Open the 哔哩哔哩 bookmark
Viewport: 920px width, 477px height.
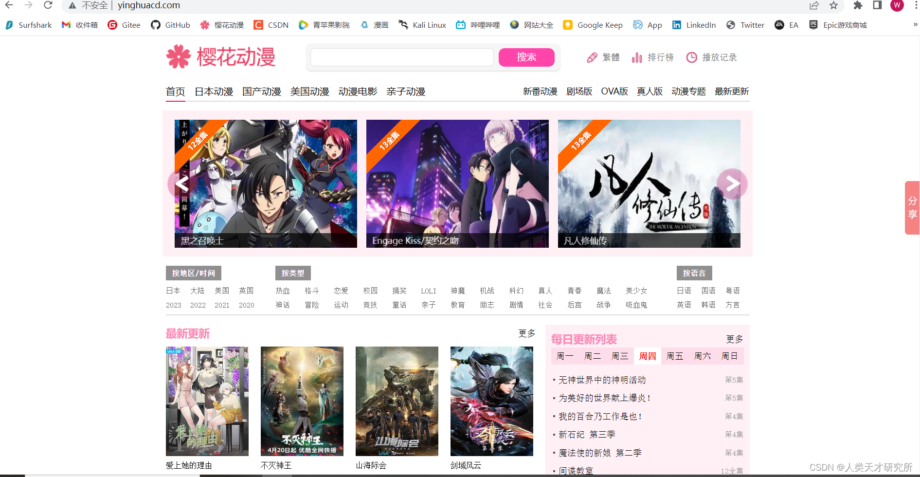478,25
